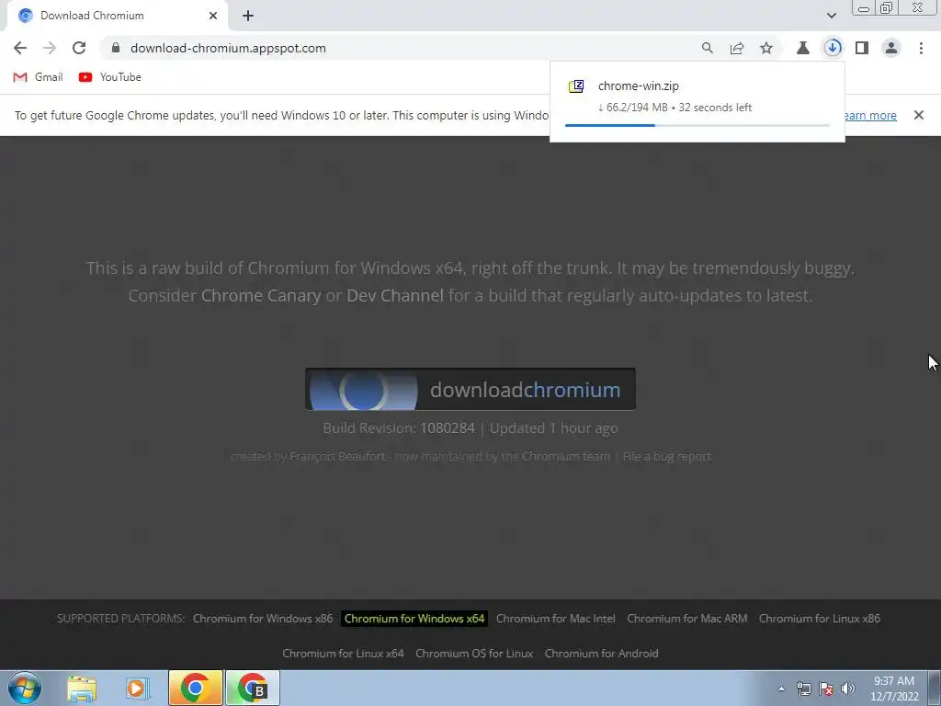941x706 pixels.
Task: Click the forward navigation arrow
Action: pyautogui.click(x=50, y=48)
